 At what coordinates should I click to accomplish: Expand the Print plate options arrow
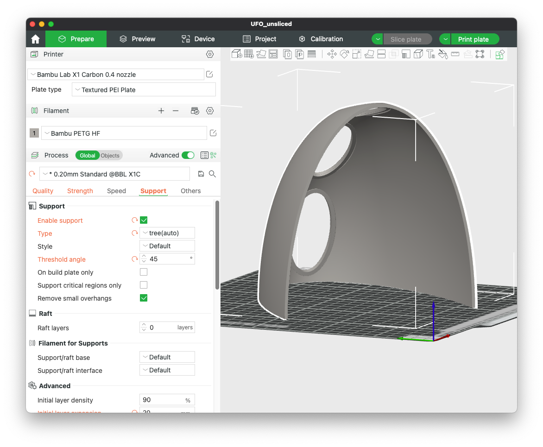(x=445, y=39)
